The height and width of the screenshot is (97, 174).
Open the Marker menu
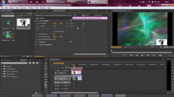(x=31, y=8)
